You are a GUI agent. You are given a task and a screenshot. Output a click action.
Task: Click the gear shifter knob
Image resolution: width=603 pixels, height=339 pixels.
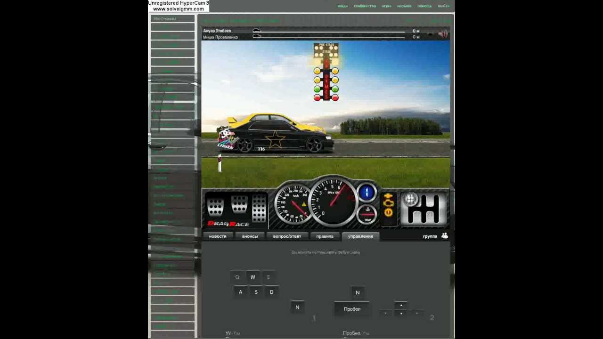[410, 200]
